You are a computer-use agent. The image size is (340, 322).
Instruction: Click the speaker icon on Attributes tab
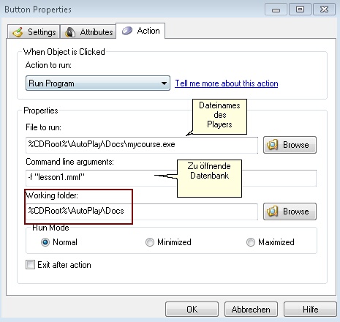[x=70, y=32]
